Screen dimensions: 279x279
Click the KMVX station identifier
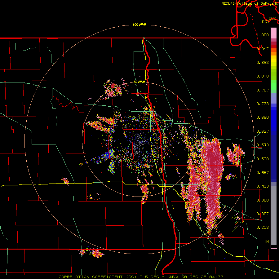tap(174, 277)
